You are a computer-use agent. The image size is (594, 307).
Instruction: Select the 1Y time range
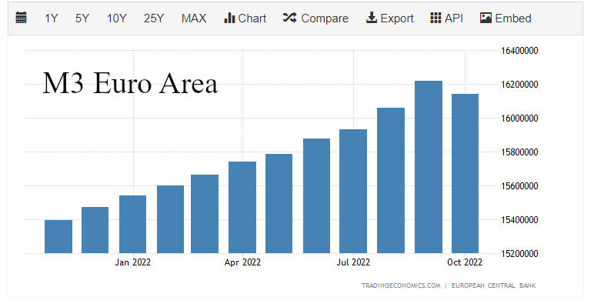coord(51,18)
